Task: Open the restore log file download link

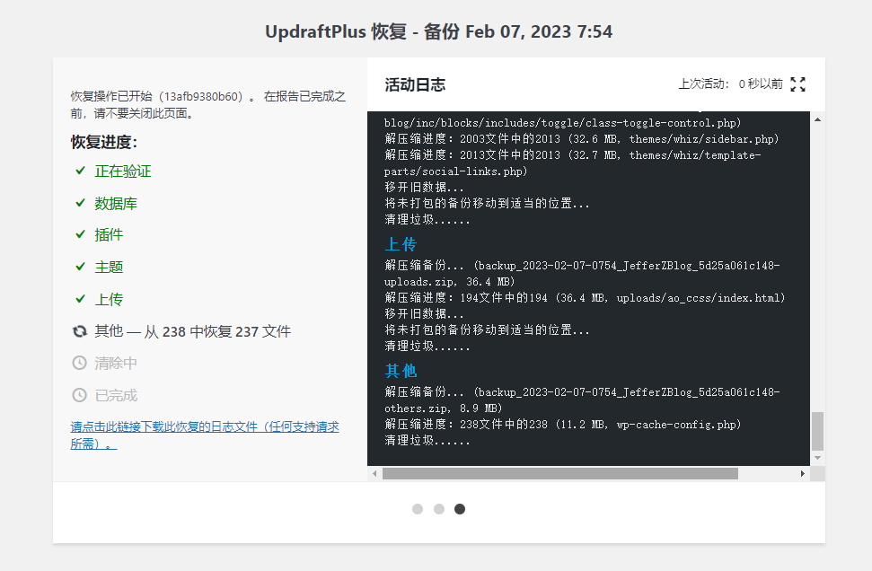Action: [205, 435]
